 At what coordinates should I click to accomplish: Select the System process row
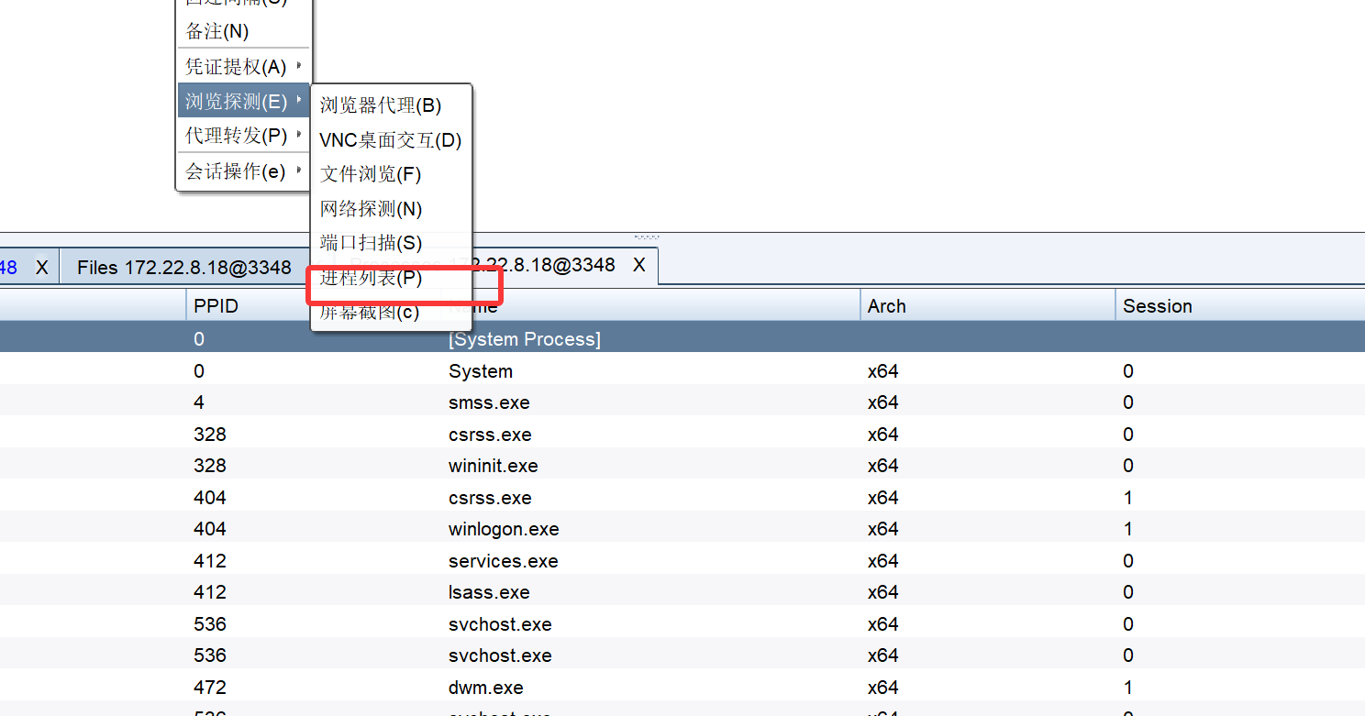pyautogui.click(x=682, y=371)
